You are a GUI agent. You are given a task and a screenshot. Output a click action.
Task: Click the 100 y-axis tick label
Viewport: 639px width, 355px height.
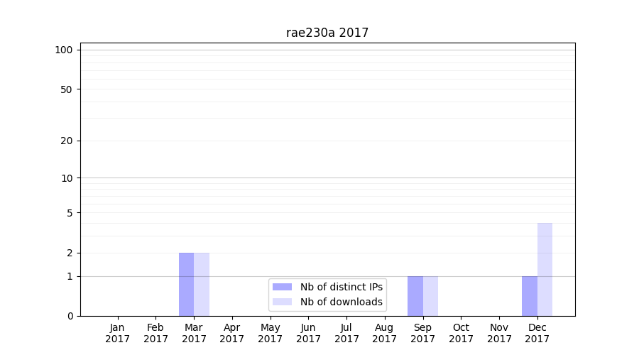click(x=64, y=50)
